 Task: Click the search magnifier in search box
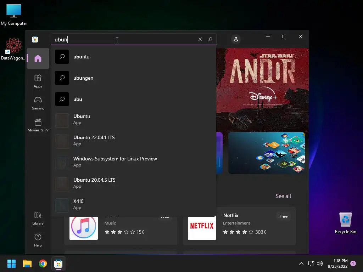pos(210,39)
